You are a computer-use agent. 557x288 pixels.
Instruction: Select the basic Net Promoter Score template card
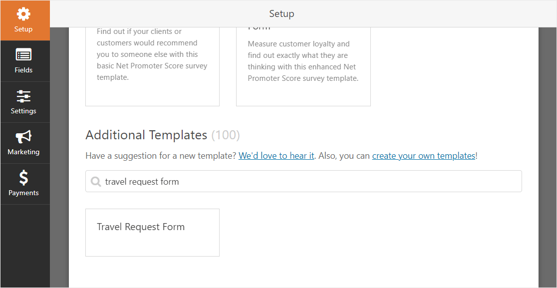(x=152, y=67)
